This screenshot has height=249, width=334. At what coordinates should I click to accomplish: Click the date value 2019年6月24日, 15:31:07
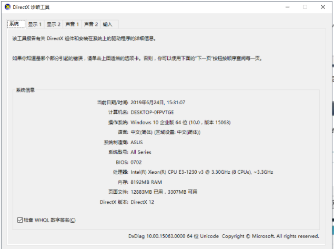pos(158,103)
